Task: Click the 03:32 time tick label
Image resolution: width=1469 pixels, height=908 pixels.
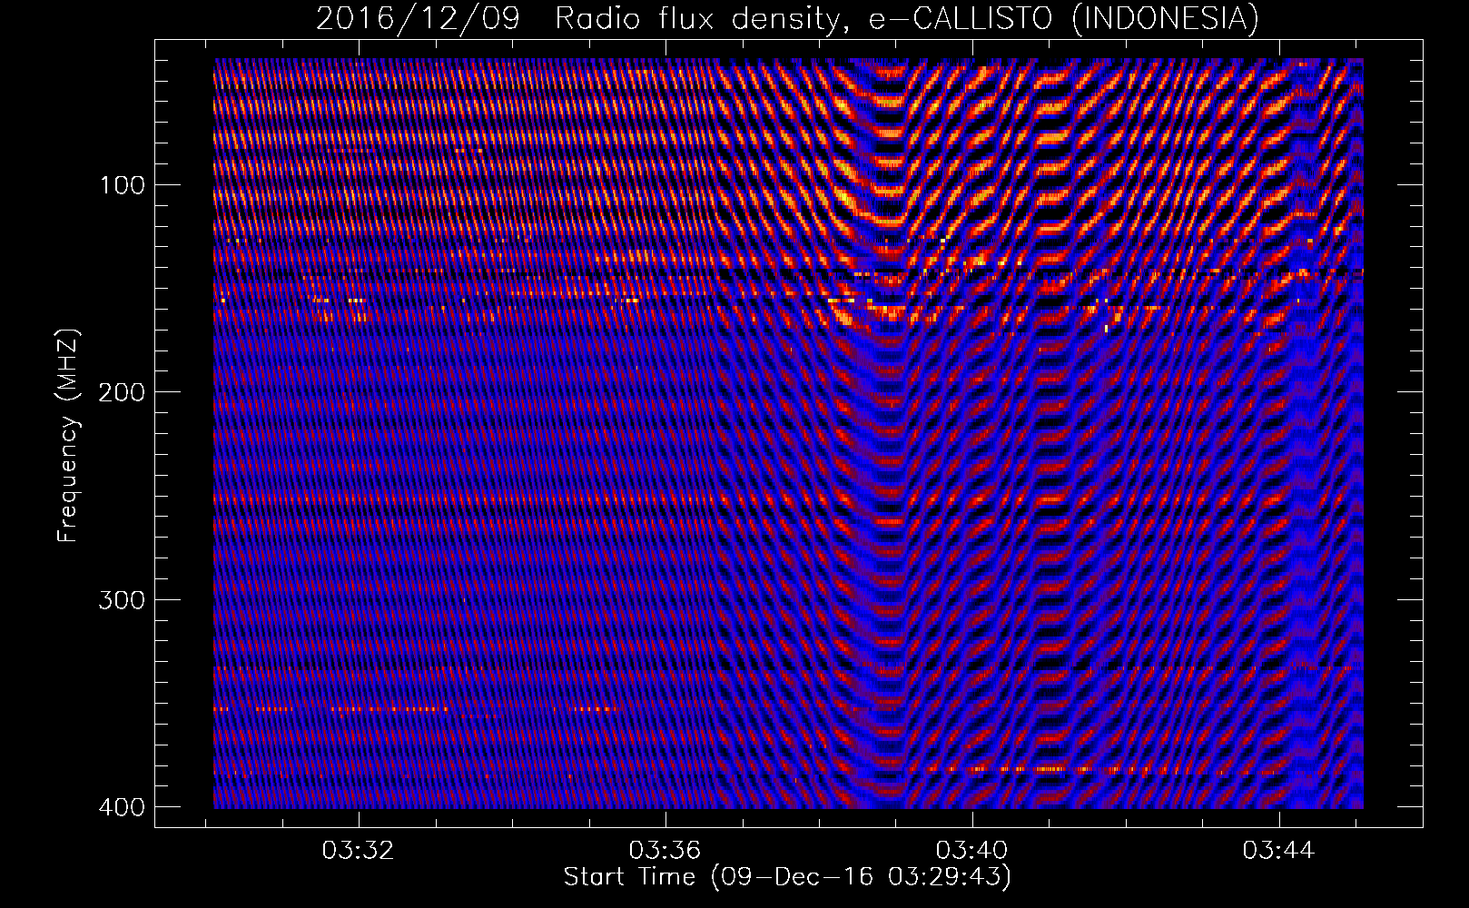Action: [359, 851]
